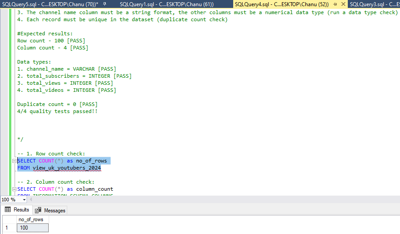The width and height of the screenshot is (400, 234).
Task: Open the Results tab
Action: [x=17, y=210]
